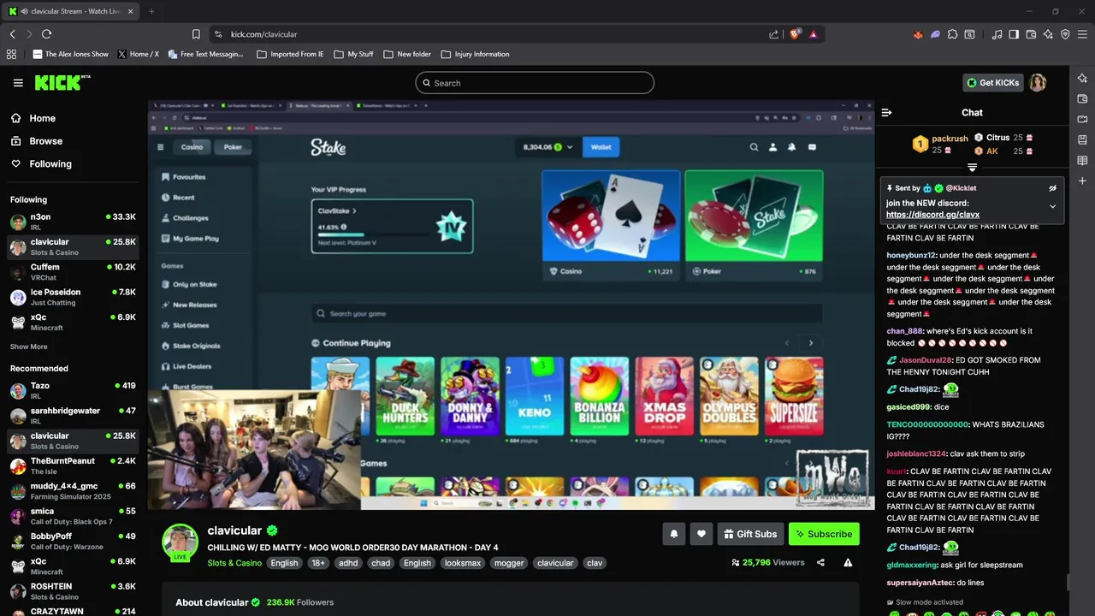Screen dimensions: 1095x616
Task: Open muddy_4x4_gmc recommended channel
Action: [73, 491]
